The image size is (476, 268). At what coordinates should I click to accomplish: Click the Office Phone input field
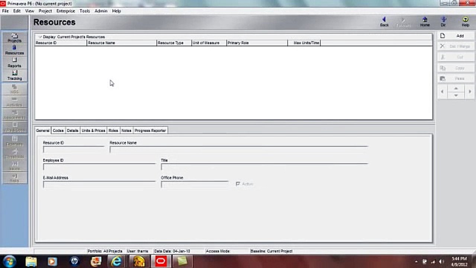click(x=194, y=184)
